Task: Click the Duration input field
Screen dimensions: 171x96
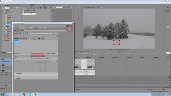Action: [x=42, y=28]
